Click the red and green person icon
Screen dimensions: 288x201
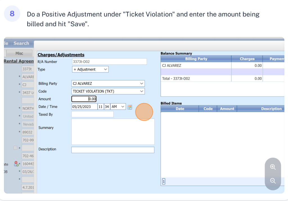16,164
